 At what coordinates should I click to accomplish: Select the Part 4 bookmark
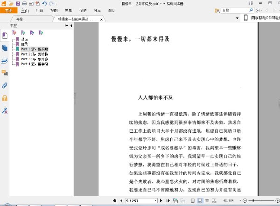pos(35,64)
